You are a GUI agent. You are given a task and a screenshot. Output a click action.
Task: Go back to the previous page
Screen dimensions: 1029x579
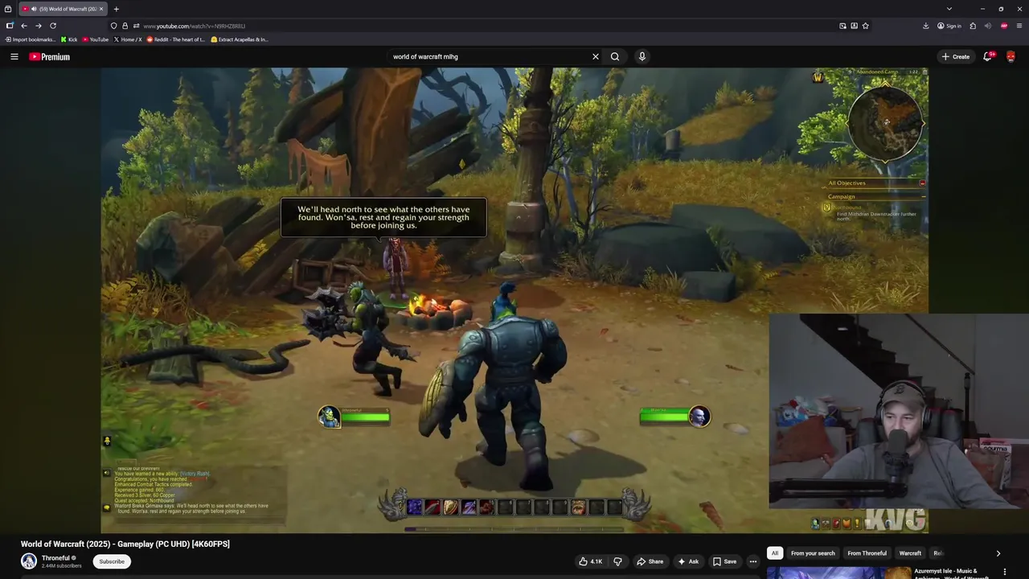tap(23, 26)
